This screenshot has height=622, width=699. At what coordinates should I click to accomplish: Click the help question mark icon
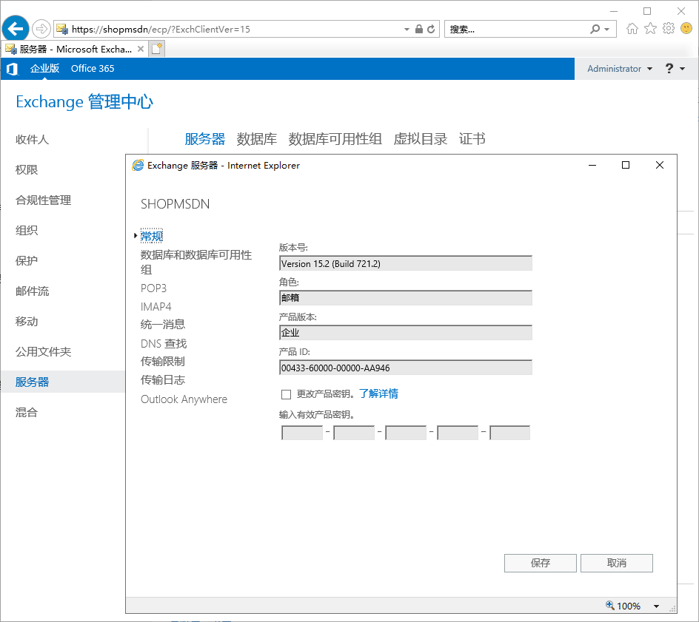pyautogui.click(x=669, y=68)
